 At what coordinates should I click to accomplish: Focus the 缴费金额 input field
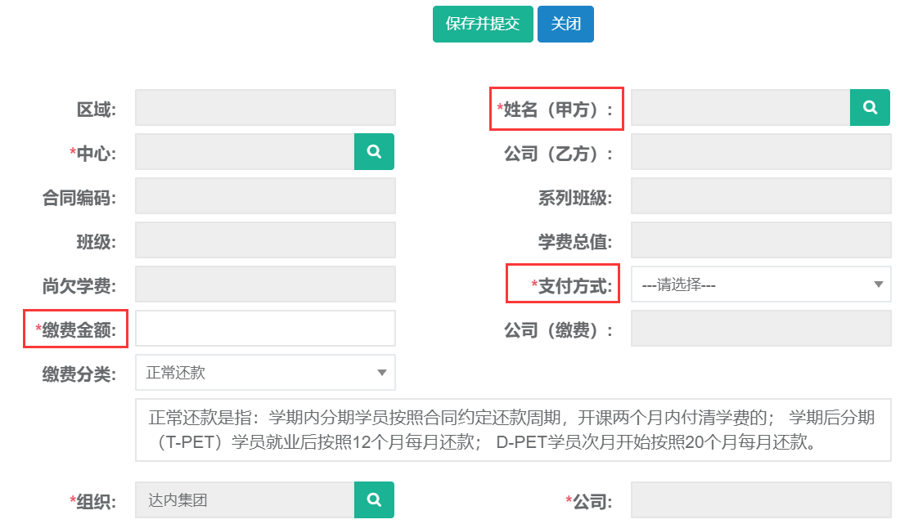coord(265,329)
